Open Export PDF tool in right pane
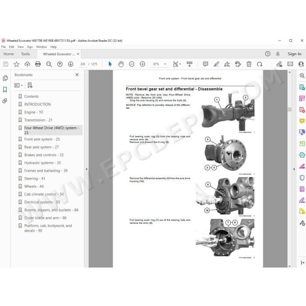Image resolution: width=306 pixels, height=306 pixels. [302, 87]
